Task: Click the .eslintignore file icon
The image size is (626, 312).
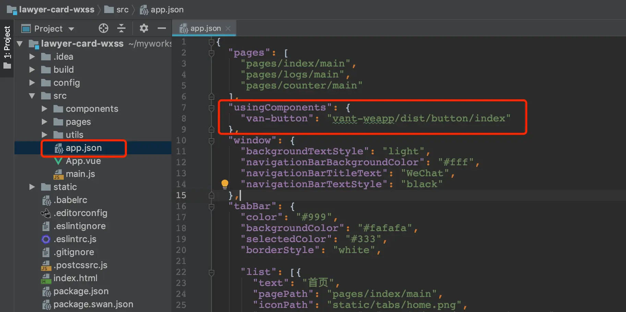Action: (46, 226)
